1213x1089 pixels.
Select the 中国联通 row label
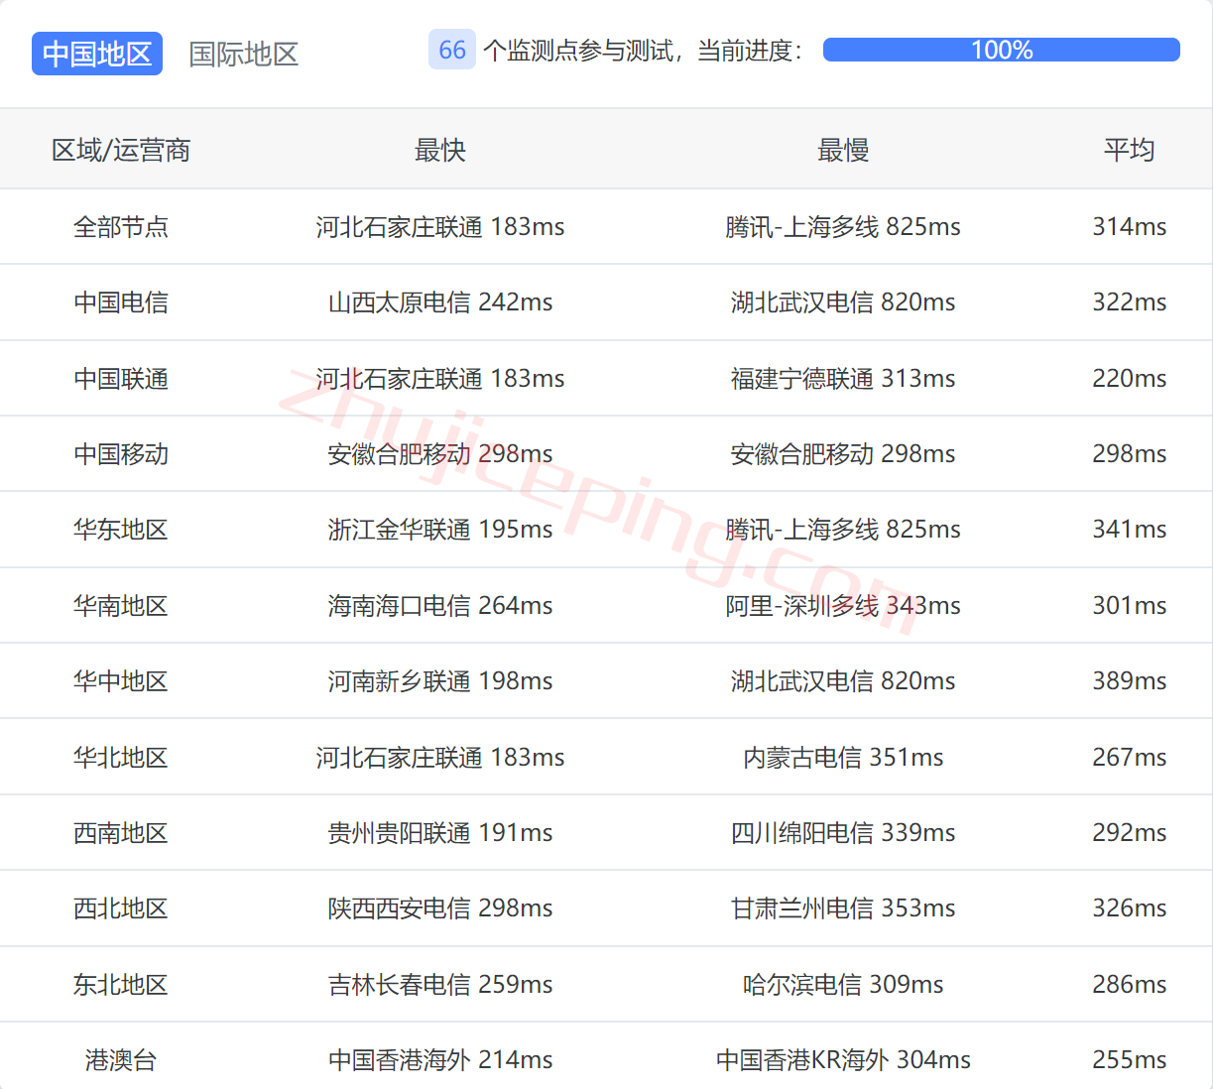click(x=121, y=378)
